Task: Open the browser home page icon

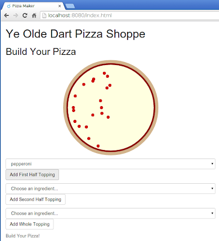Action: (34, 16)
